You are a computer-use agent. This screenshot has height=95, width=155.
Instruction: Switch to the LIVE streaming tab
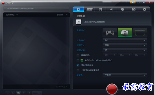(x=89, y=9)
